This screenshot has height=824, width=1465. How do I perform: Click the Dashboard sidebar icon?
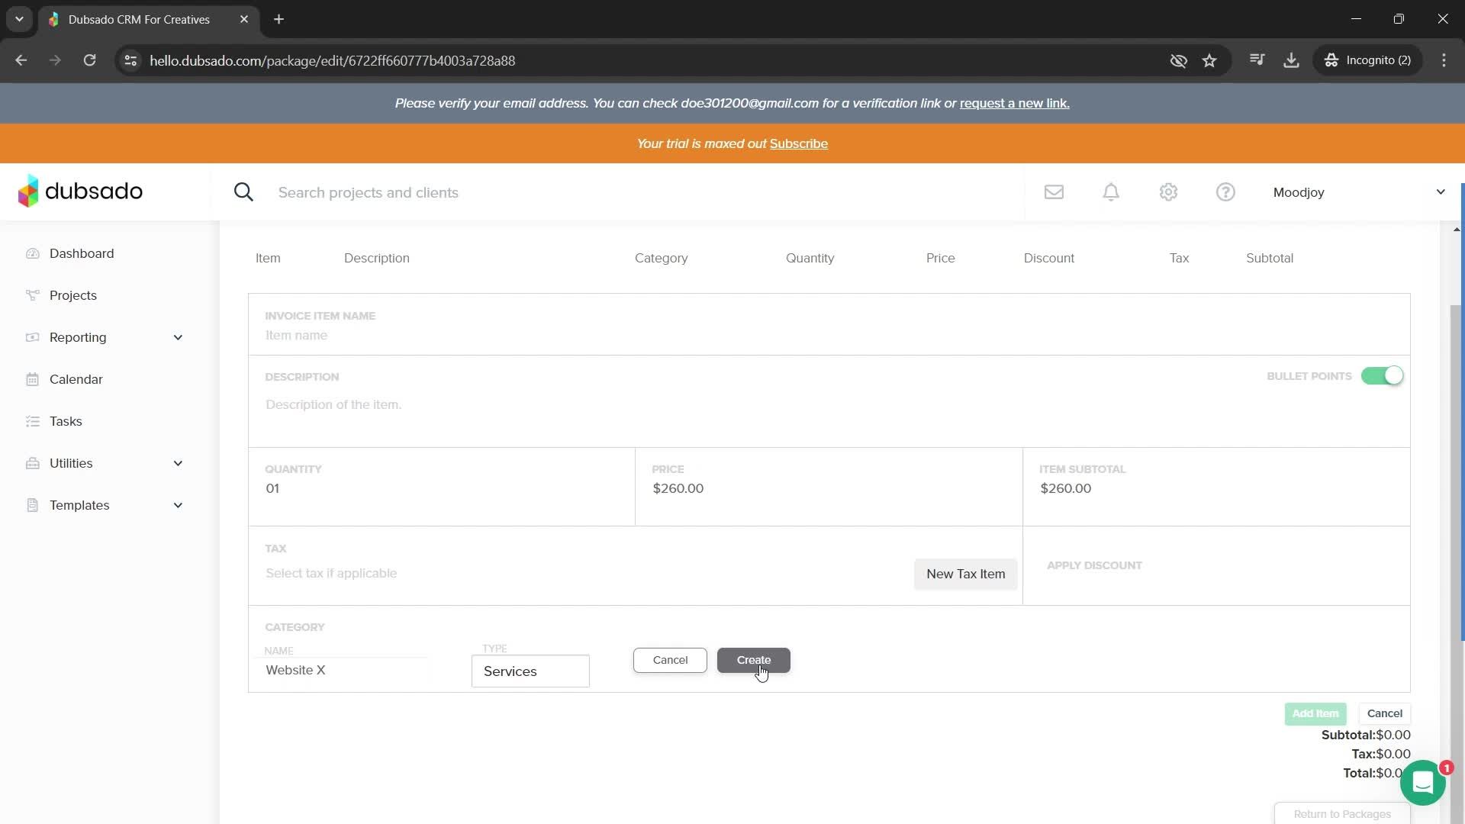[32, 253]
